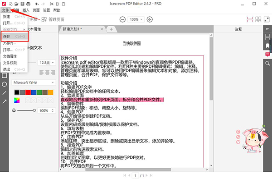This screenshot has height=179, width=272.
Task: Click the Manage Pages (管理页面) mode button
Action: point(53,19)
